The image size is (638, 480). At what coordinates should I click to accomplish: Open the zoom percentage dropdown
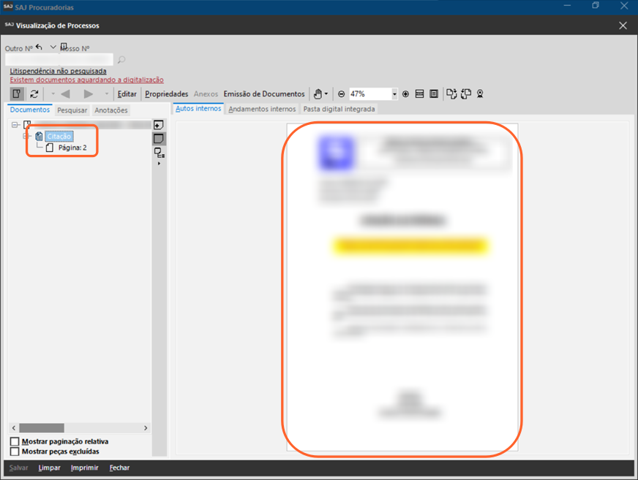pyautogui.click(x=394, y=94)
